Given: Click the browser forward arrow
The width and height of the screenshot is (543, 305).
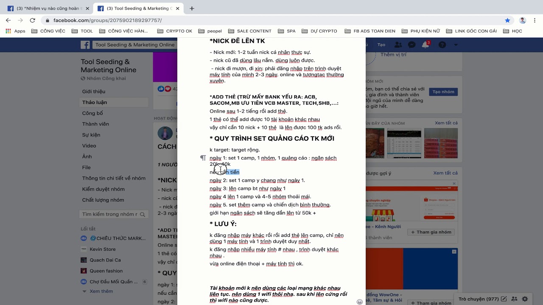Looking at the screenshot, I should click(20, 20).
